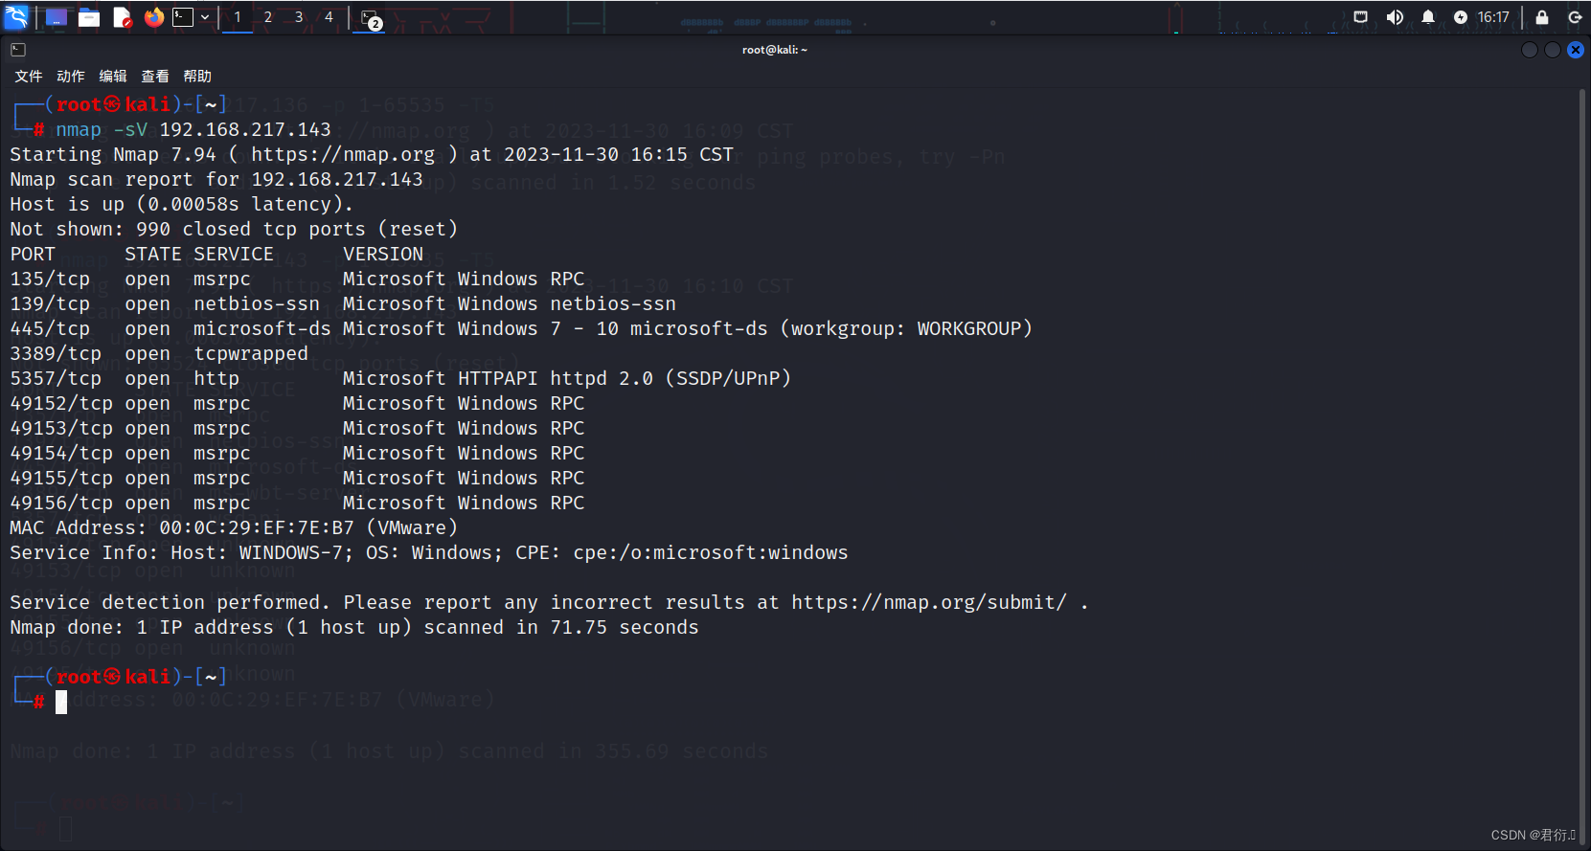1591x851 pixels.
Task: Open the 文件 menu
Action: coord(29,77)
